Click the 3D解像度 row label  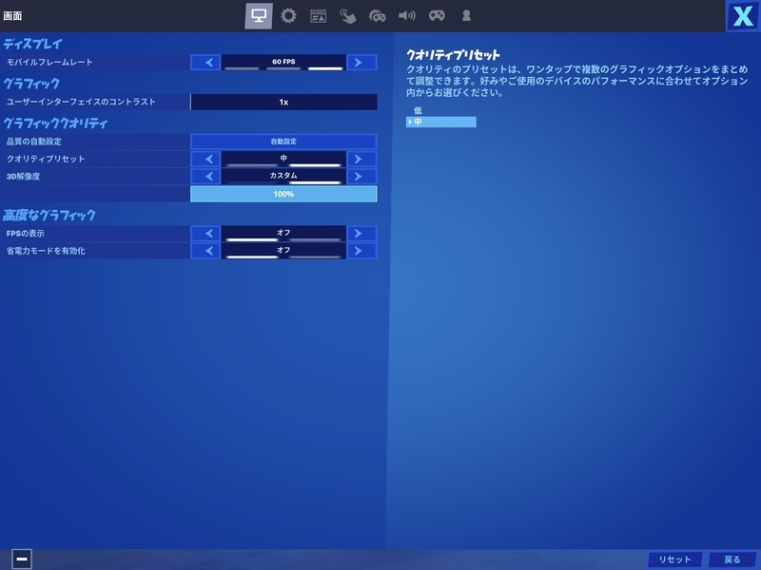23,177
